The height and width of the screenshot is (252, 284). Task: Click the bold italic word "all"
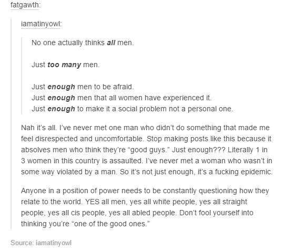[111, 43]
